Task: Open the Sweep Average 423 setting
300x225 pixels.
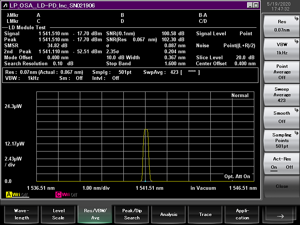Action: pyautogui.click(x=282, y=94)
